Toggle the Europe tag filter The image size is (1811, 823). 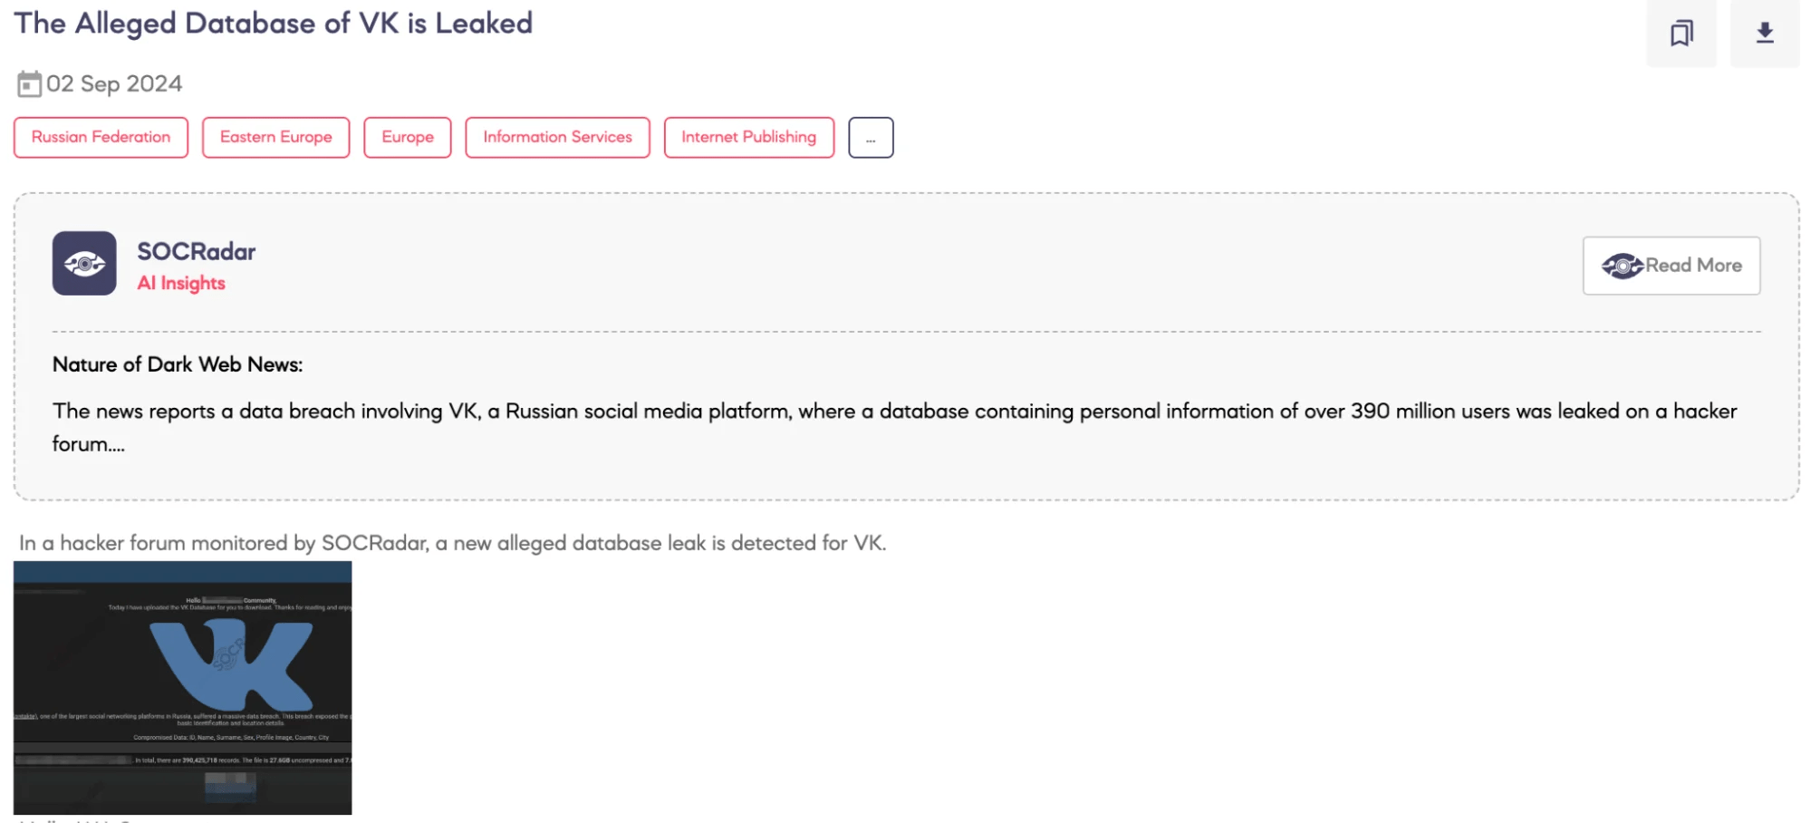pos(407,137)
